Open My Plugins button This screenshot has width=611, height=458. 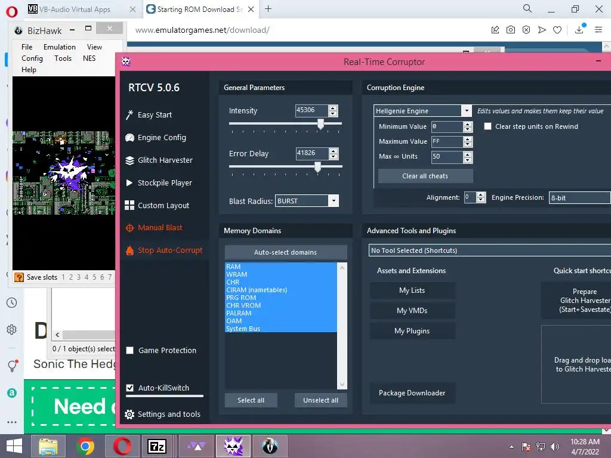[x=412, y=330]
